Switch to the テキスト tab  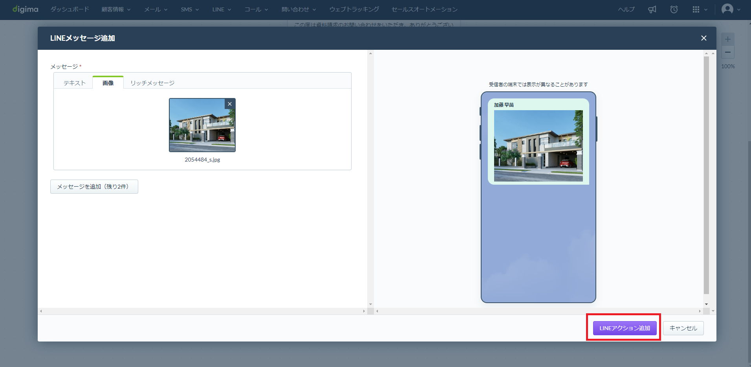click(75, 83)
